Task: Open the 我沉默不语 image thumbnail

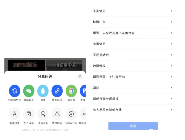Action: pyautogui.click(x=64, y=65)
